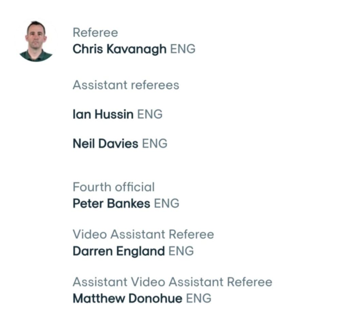Click the 'Assistant referees' heading
Viewport: 348px width, 331px height.
126,85
